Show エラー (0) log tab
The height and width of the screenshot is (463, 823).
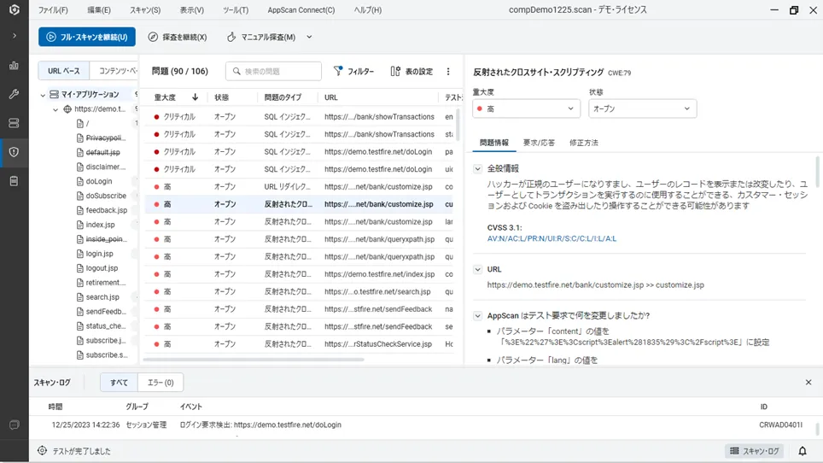point(161,383)
